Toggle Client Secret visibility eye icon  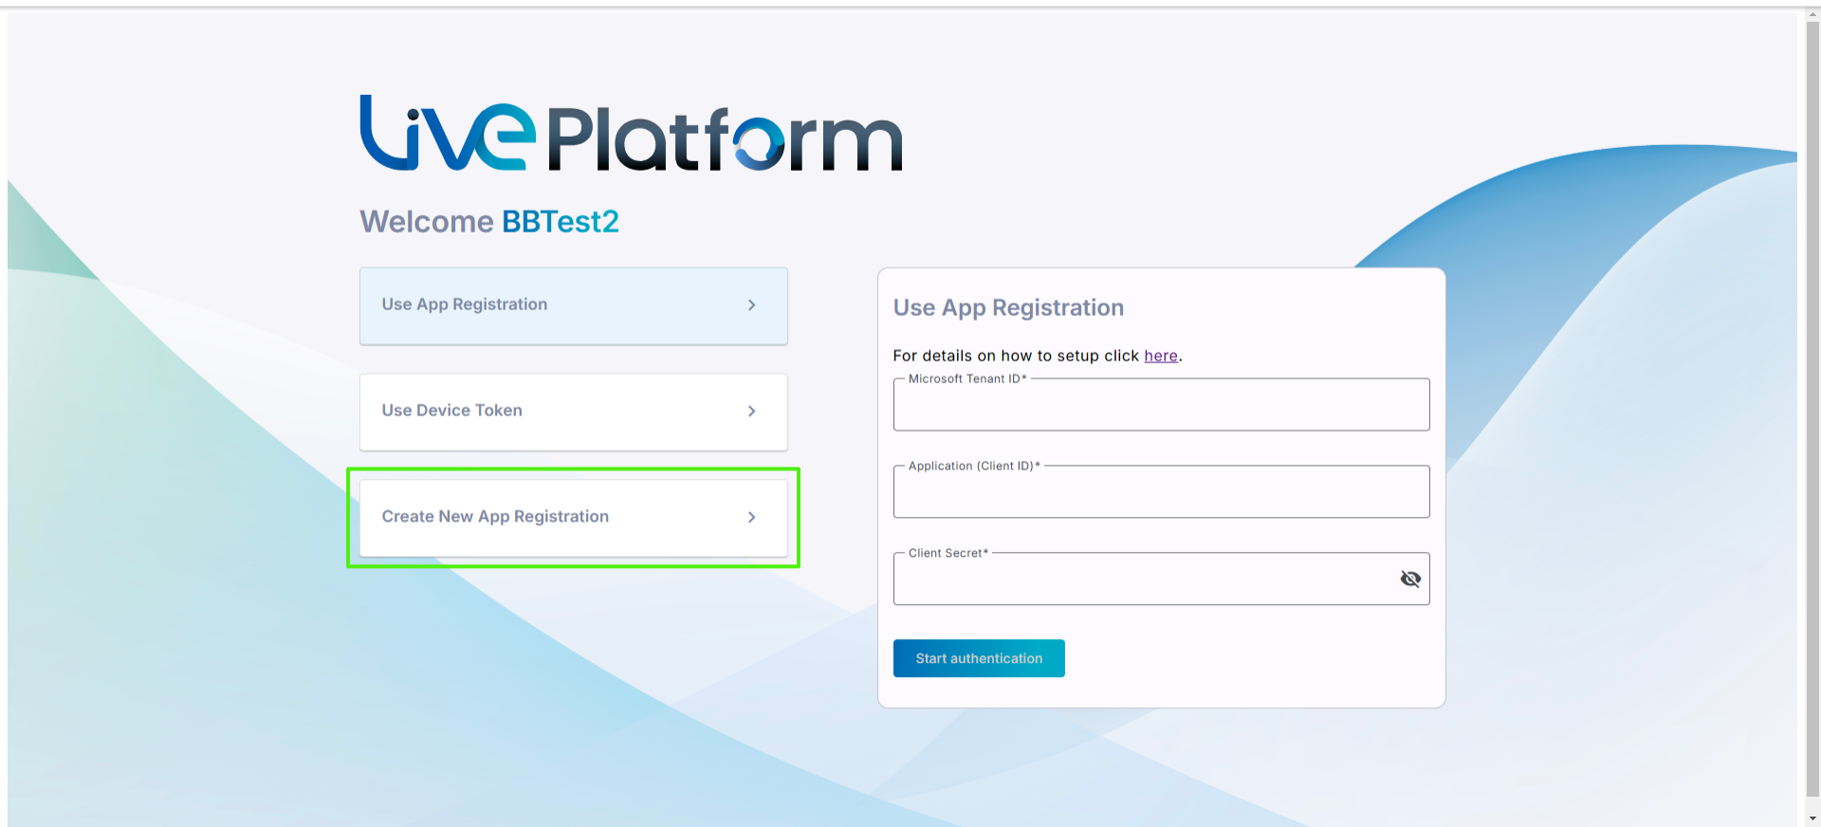pyautogui.click(x=1409, y=579)
